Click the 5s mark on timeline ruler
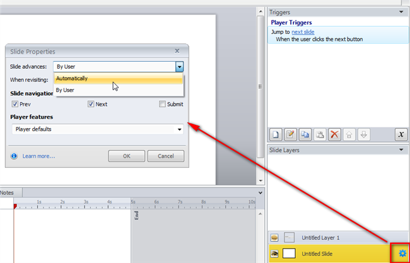Image resolution: width=410 pixels, height=263 pixels. 133,202
